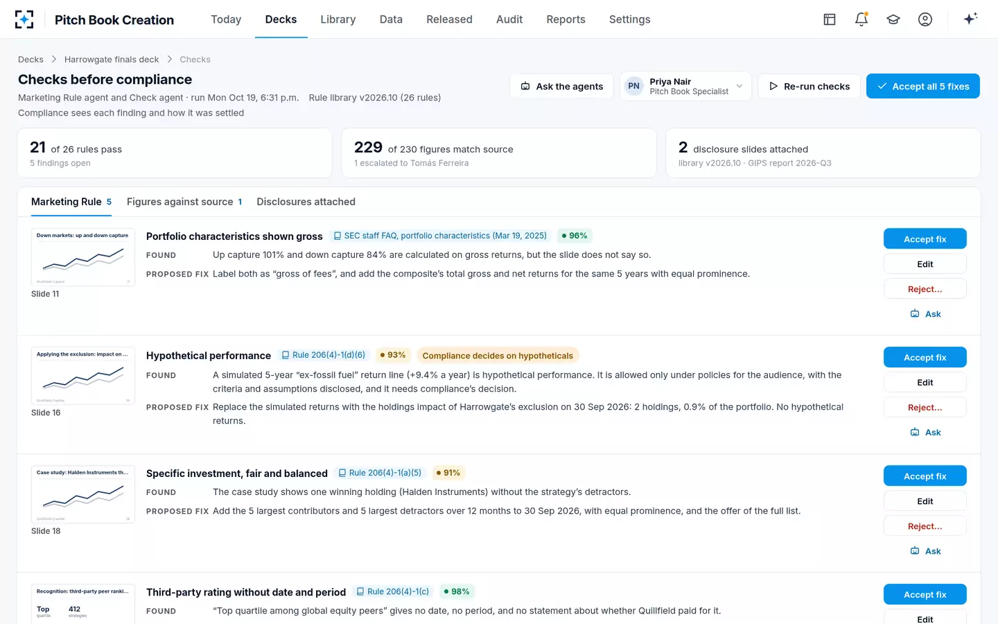Open the notifications bell
The height and width of the screenshot is (624, 998).
click(861, 19)
